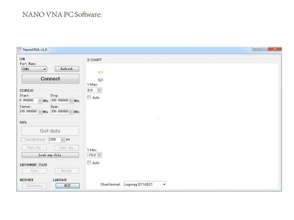Click the Y Min value field
Viewport: 294px width, 220px height.
pyautogui.click(x=92, y=155)
